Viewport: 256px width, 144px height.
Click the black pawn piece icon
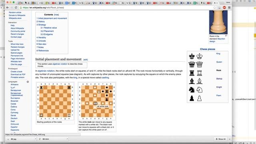coord(192,98)
